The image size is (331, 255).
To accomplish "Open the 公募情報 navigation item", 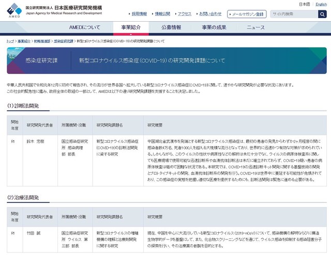I will click(171, 27).
